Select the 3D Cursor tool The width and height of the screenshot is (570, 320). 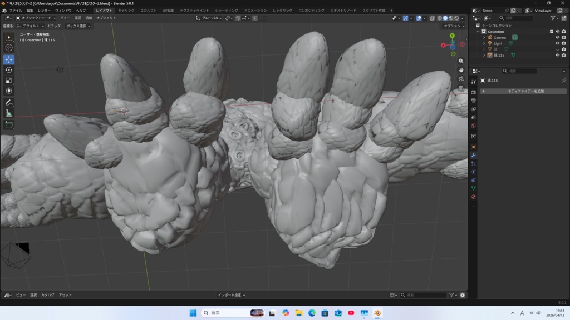[9, 48]
